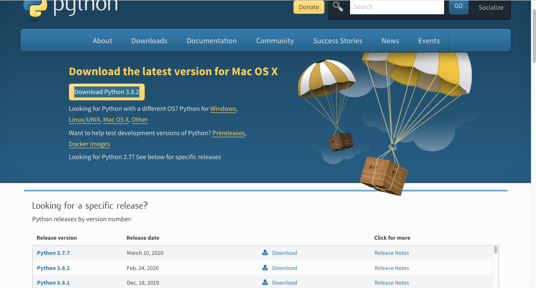Open Release Notes for Python 3.8.1

392,283
